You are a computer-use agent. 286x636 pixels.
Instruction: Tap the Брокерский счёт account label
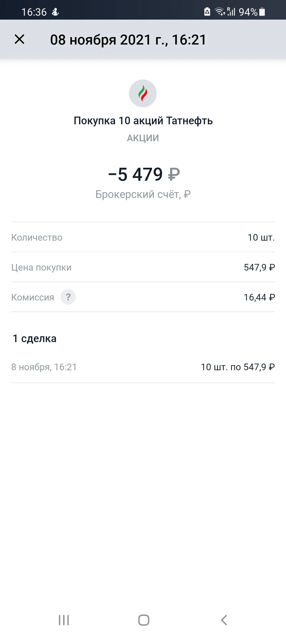[x=143, y=194]
